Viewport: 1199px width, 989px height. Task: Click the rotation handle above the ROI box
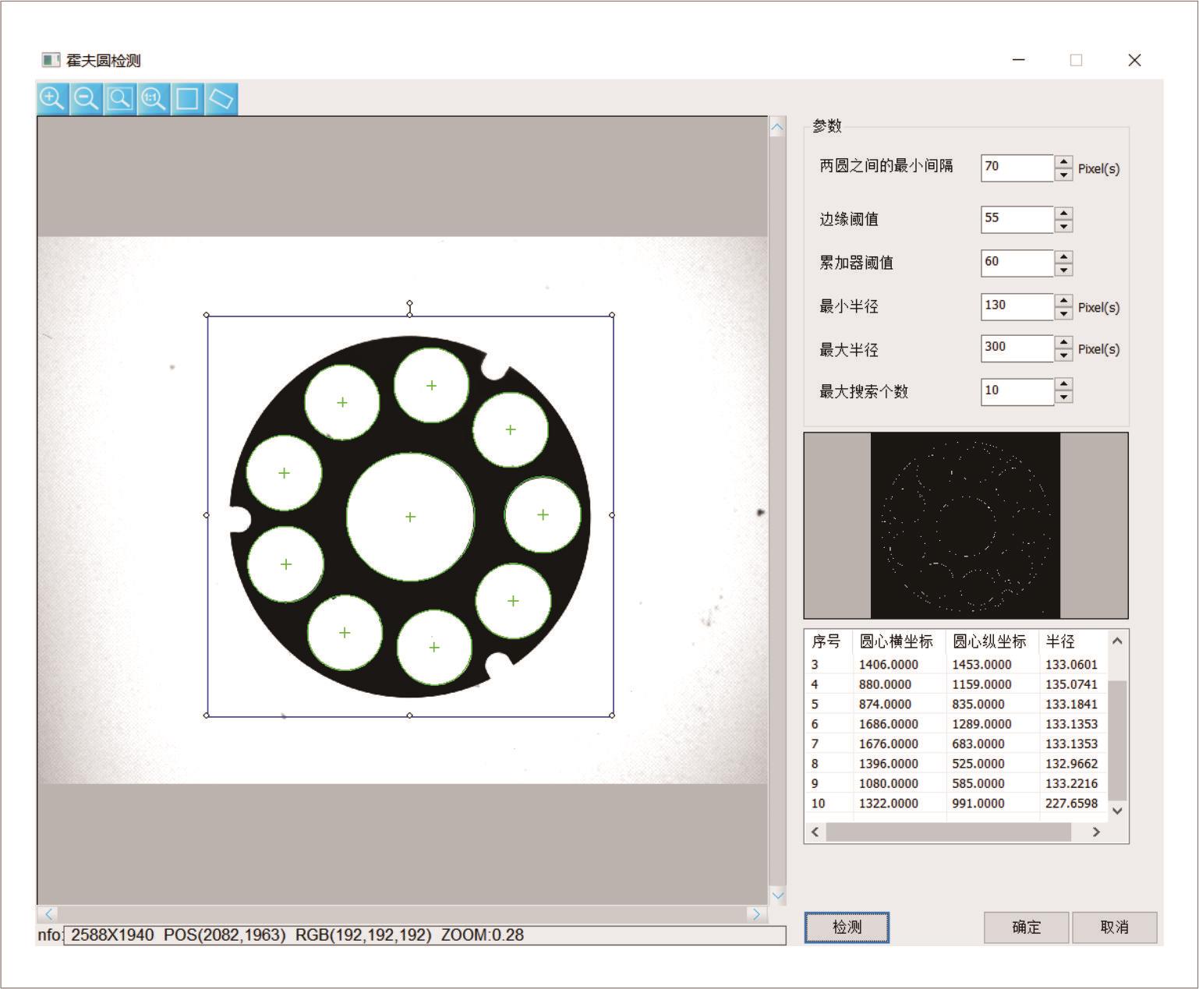click(x=410, y=304)
